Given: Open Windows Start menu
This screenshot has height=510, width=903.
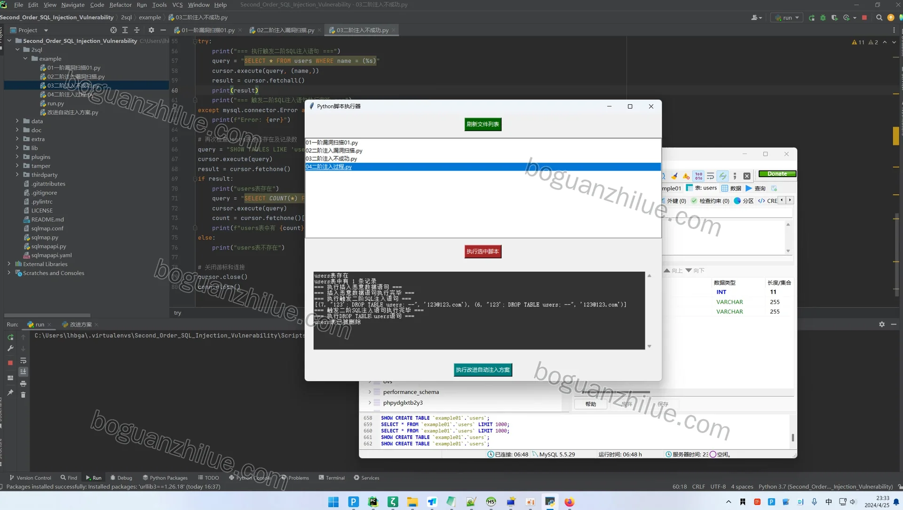Looking at the screenshot, I should 333,502.
